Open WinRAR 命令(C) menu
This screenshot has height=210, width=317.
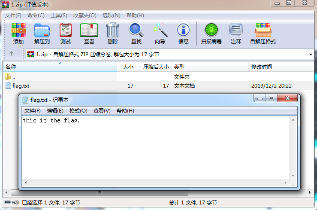[x=36, y=15]
